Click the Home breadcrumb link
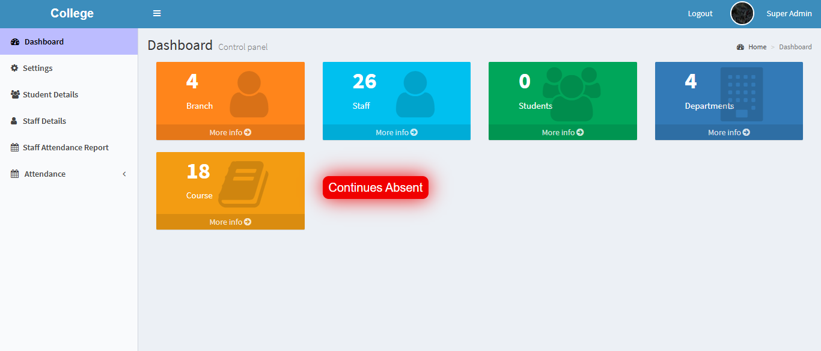 point(757,47)
